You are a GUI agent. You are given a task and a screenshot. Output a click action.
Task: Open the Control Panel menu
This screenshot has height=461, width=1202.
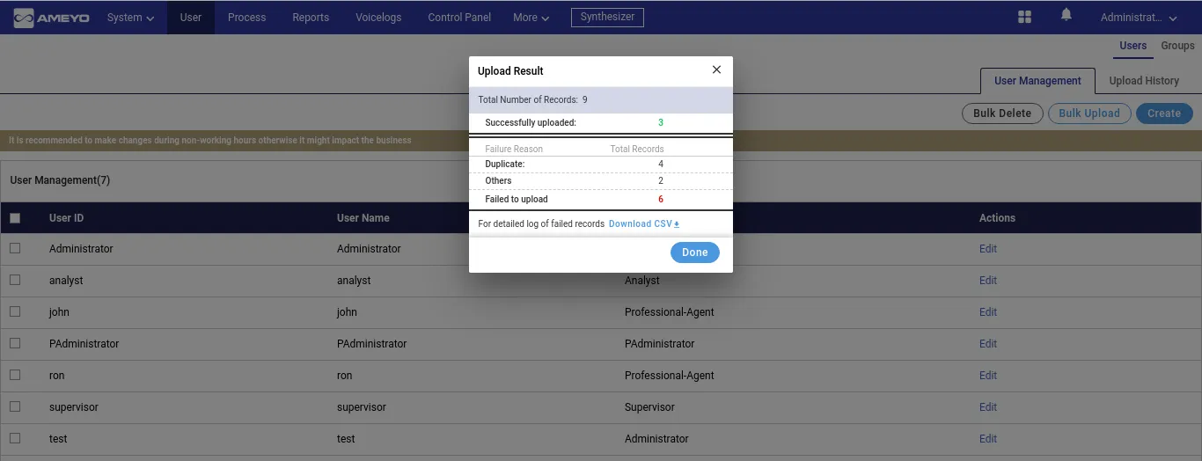point(459,18)
